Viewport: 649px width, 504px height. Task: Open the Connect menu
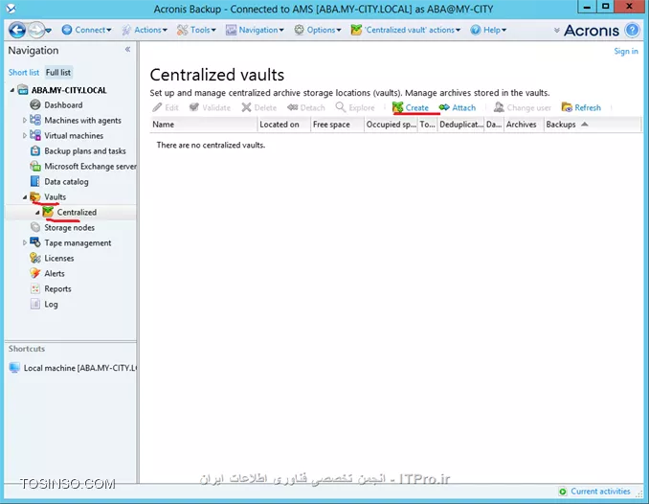pyautogui.click(x=86, y=30)
